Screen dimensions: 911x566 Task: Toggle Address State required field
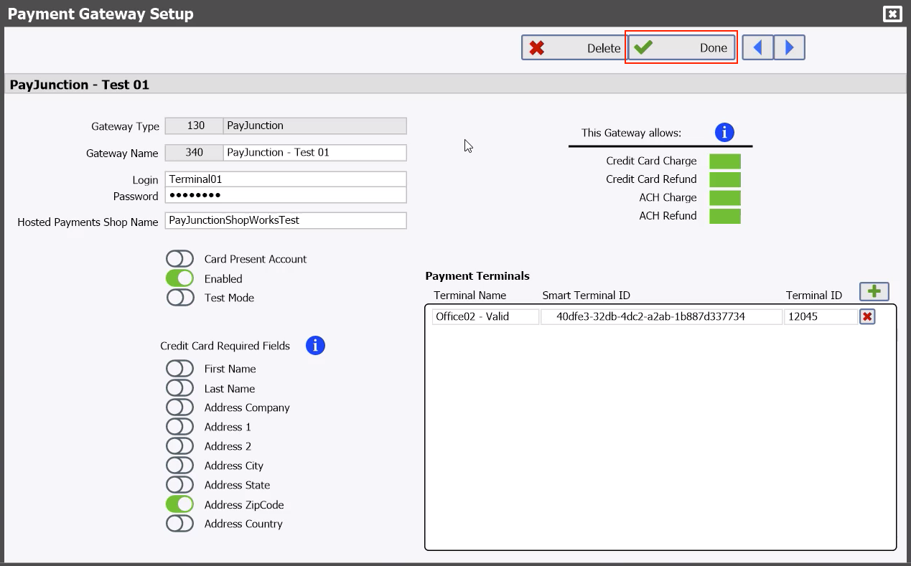pos(180,485)
